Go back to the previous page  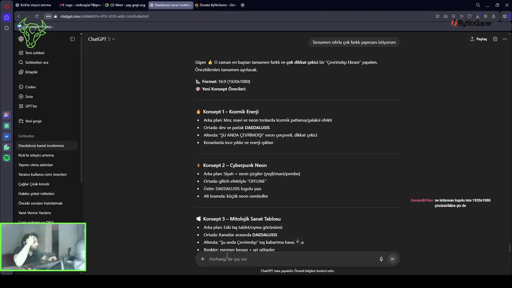click(18, 16)
